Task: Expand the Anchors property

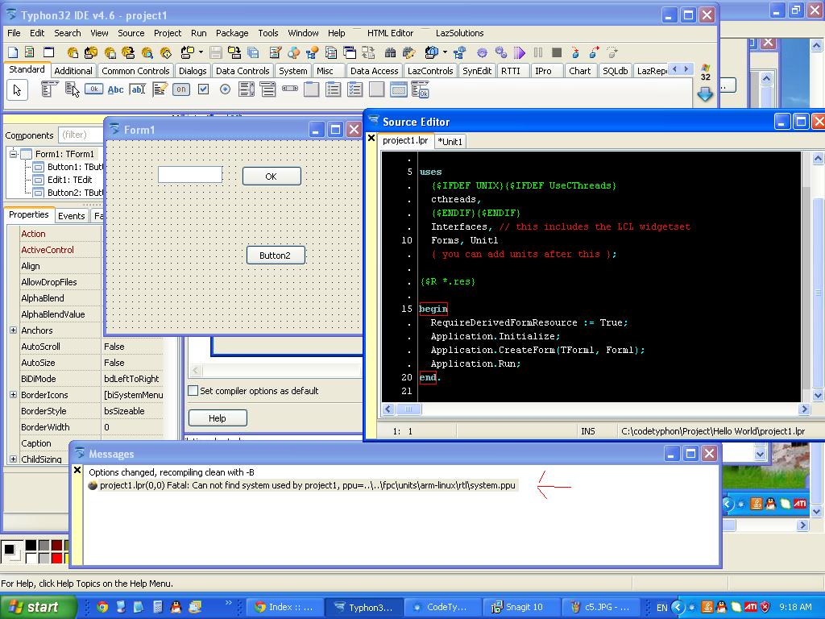Action: (13, 330)
